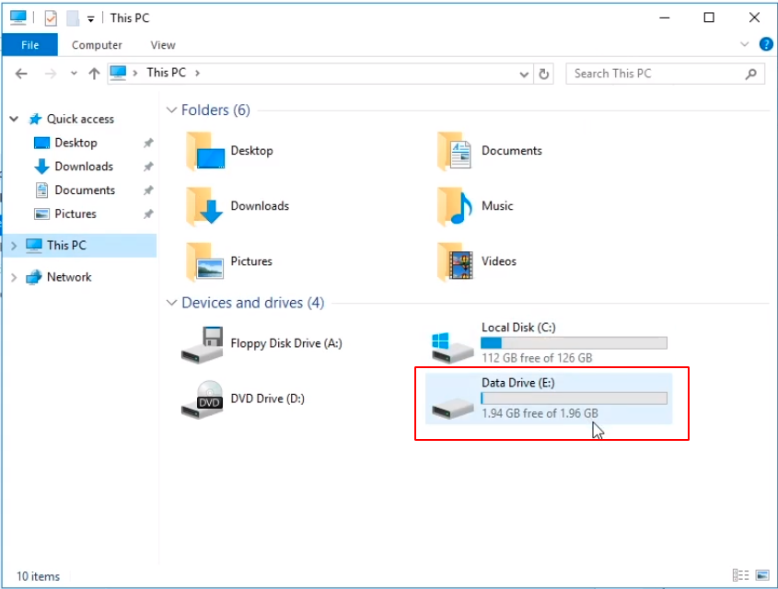Screen dimensions: 778x589
Task: Open the File menu tab
Action: [29, 44]
